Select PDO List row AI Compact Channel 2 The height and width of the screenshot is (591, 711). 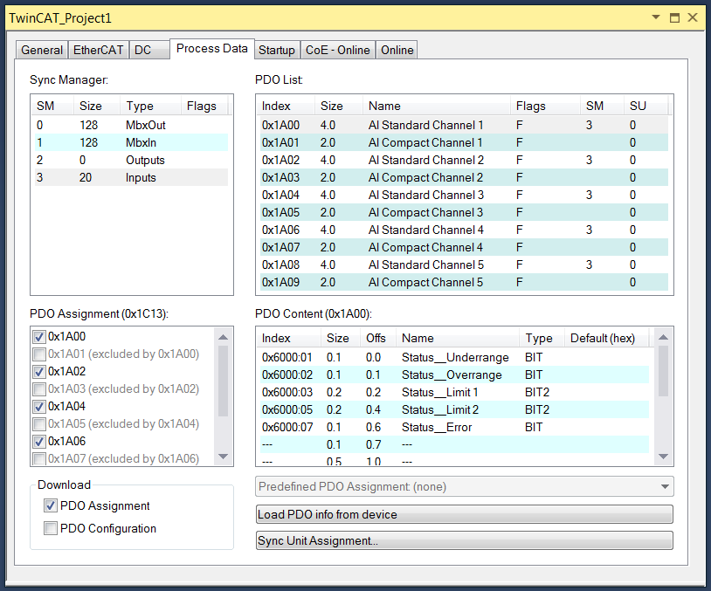click(464, 178)
